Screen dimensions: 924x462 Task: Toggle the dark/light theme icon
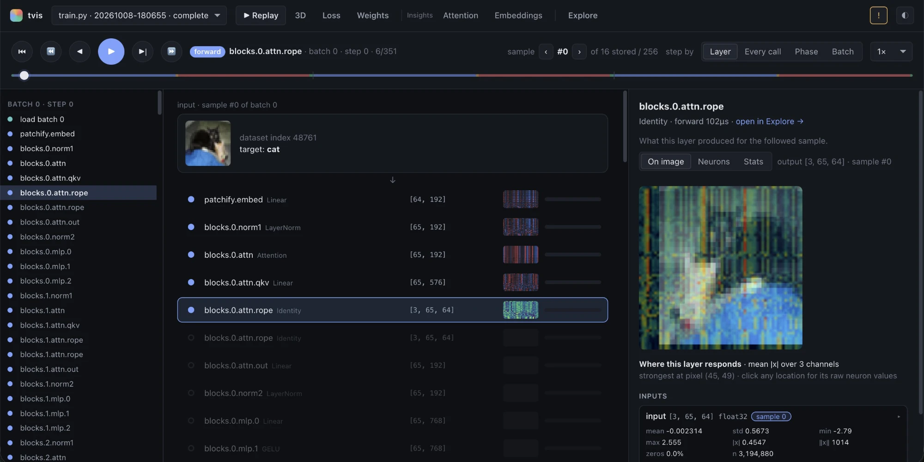coord(905,15)
